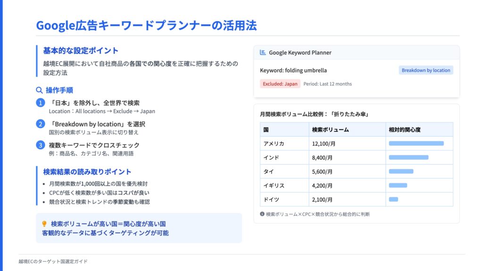Click the 国別の検索ボリューム表示に切り替え line
This screenshot has height=271, width=483.
(94, 132)
